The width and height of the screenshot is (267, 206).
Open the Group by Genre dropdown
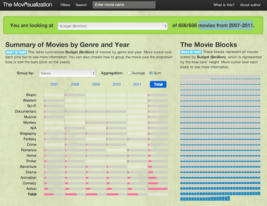coord(68,73)
